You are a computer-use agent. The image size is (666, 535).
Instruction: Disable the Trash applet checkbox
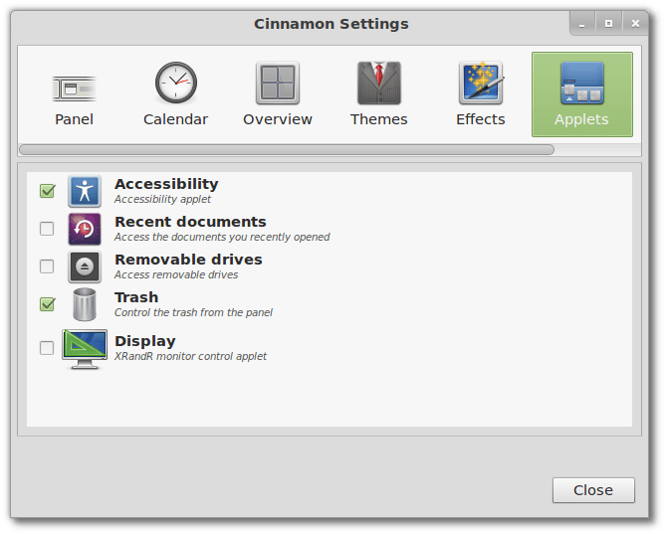47,304
